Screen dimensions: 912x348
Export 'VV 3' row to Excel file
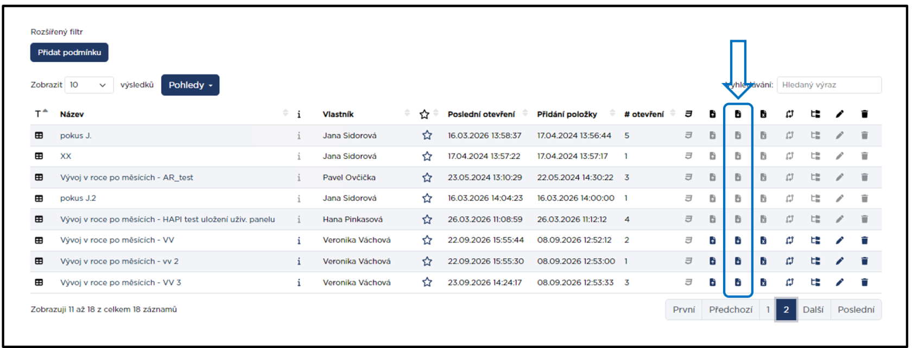tap(763, 282)
